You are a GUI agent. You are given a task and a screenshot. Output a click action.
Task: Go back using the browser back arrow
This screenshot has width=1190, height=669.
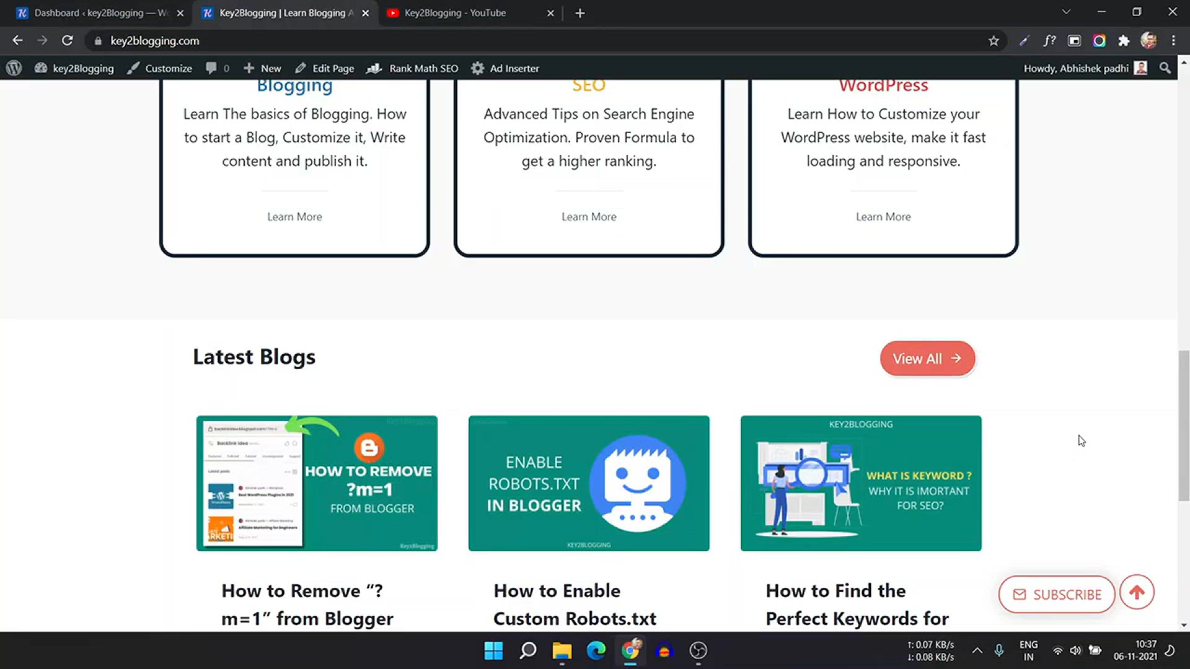point(17,41)
